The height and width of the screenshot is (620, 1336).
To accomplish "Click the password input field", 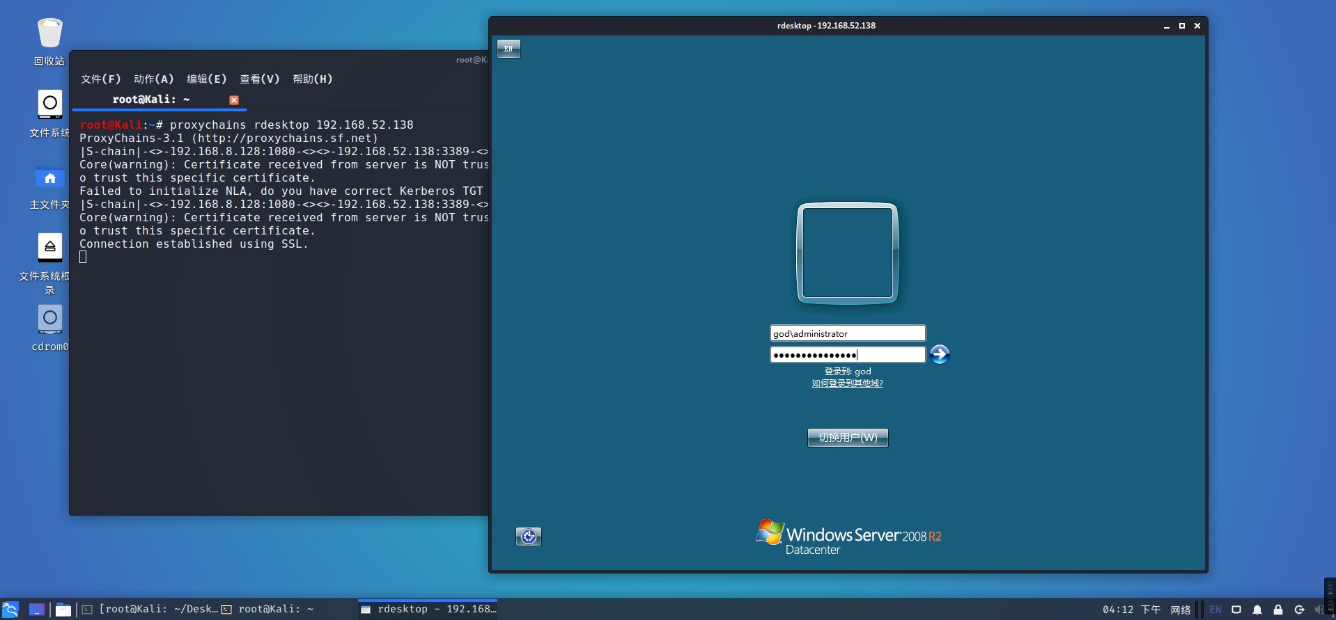I will pos(848,355).
